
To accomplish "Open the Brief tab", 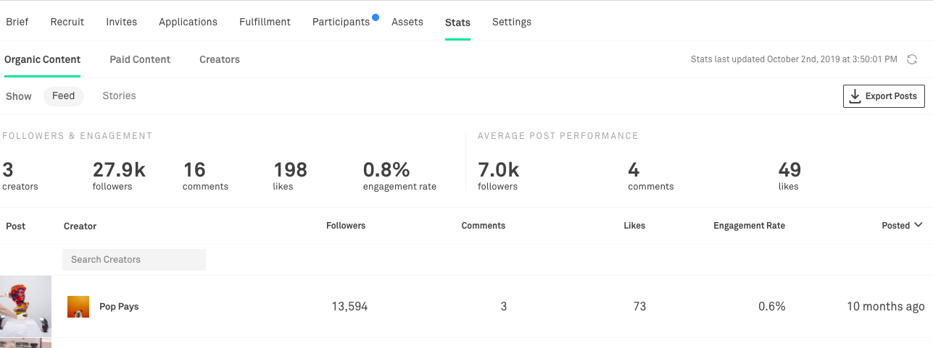I will (17, 22).
